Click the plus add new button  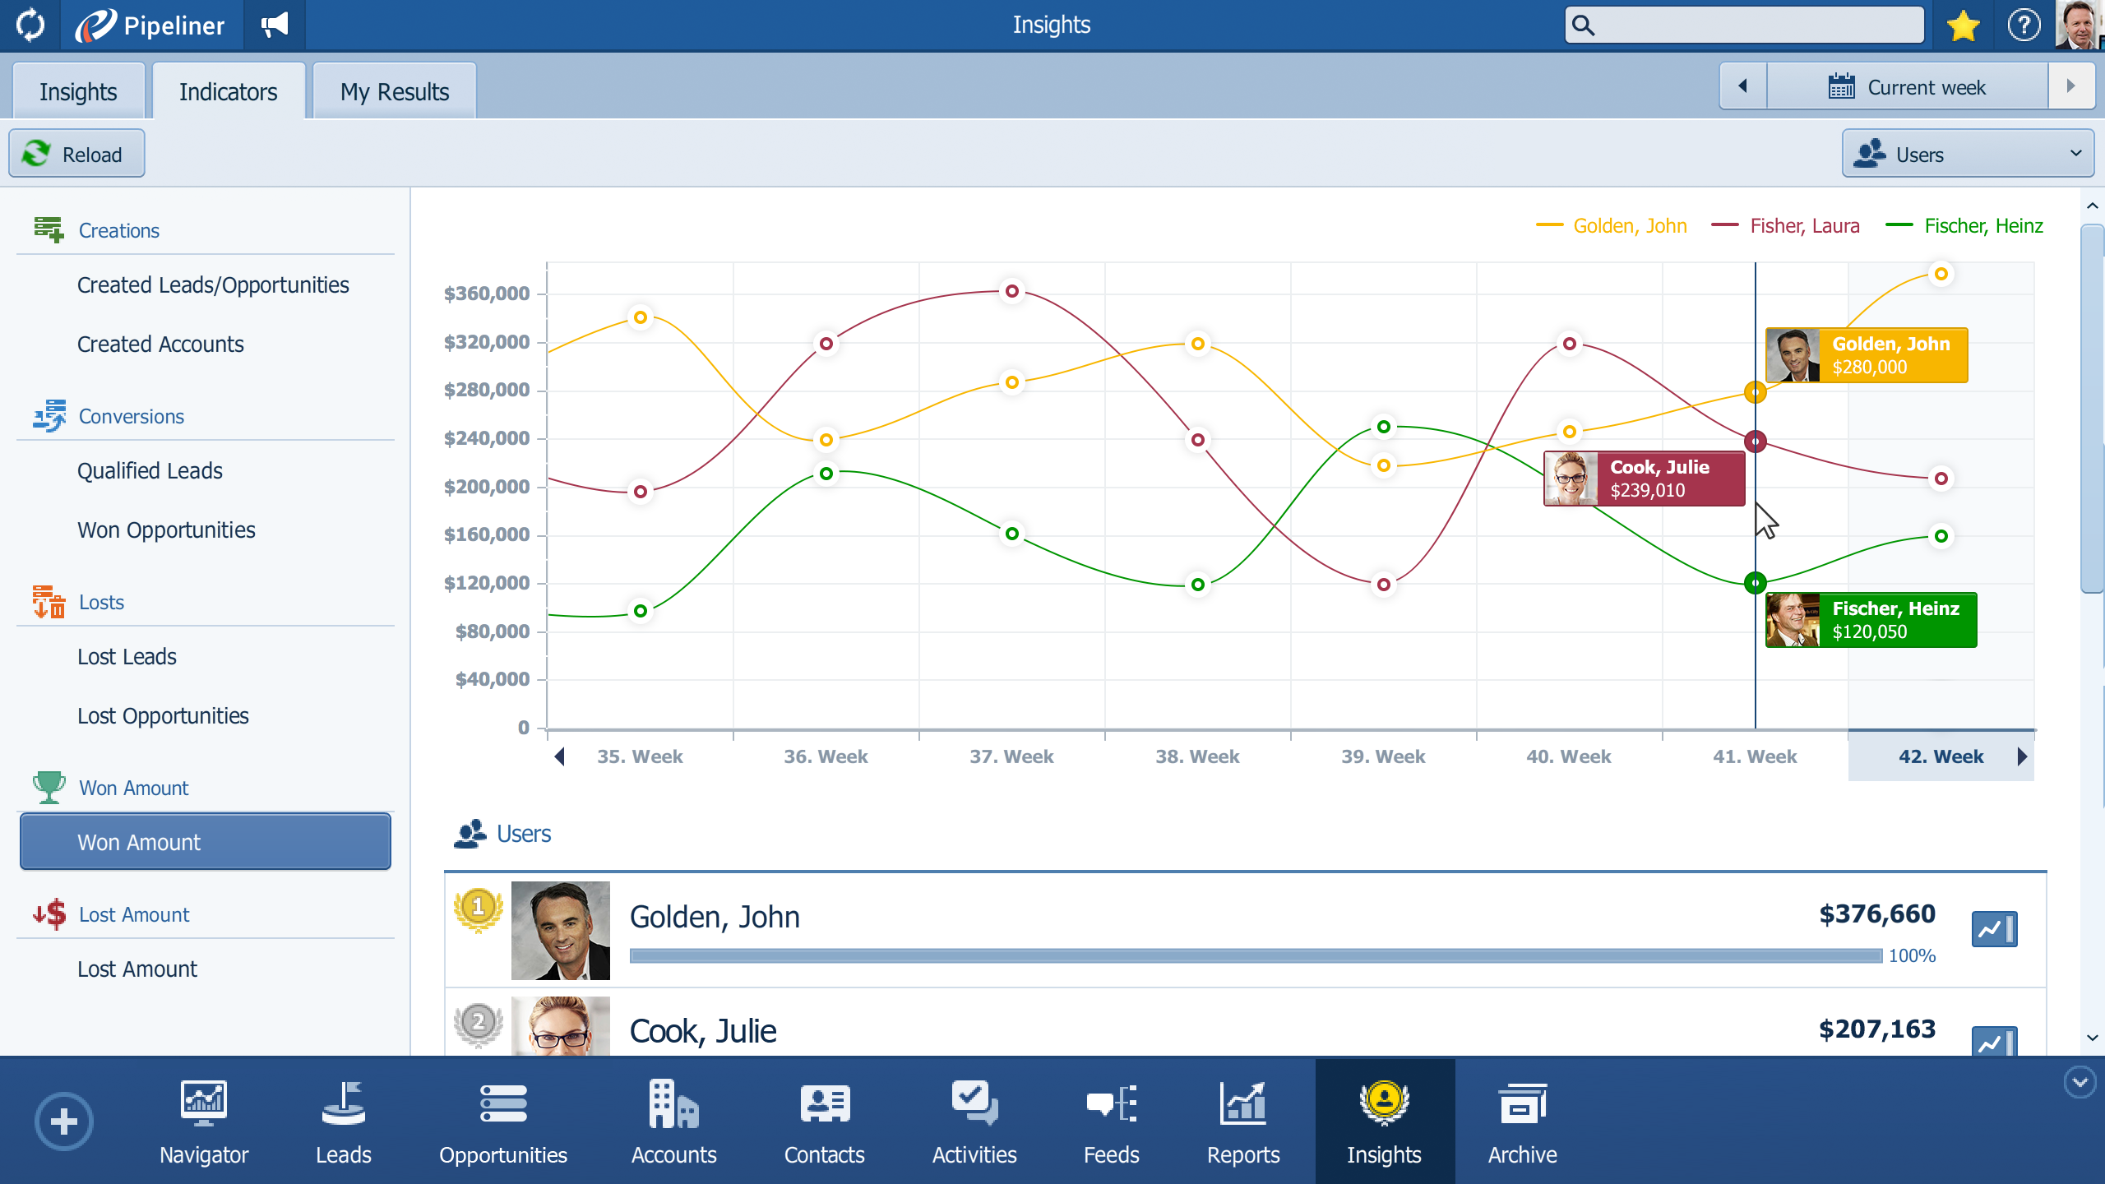[63, 1122]
